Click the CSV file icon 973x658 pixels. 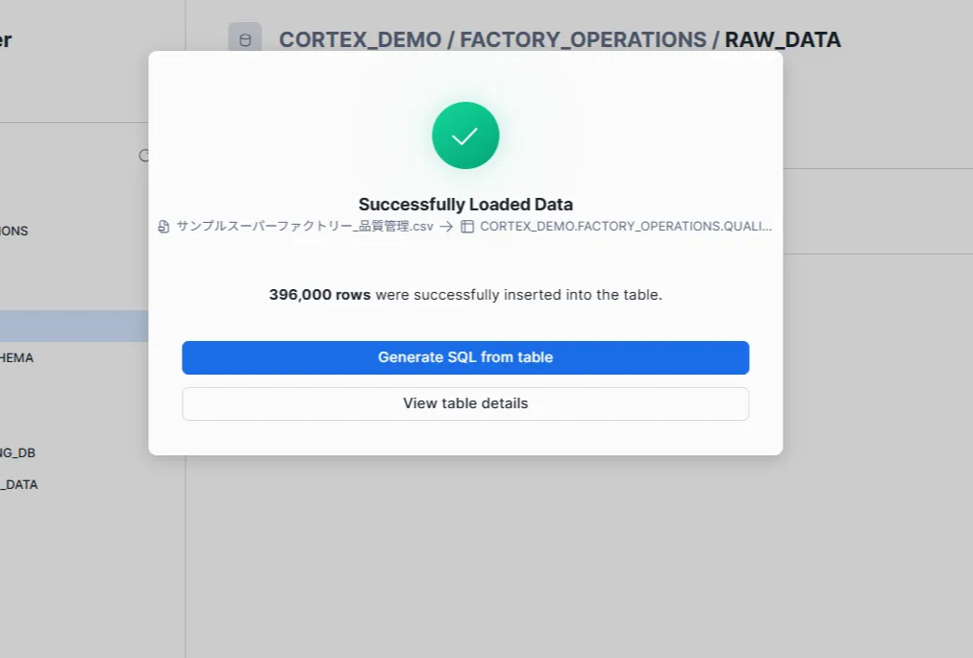tap(164, 227)
